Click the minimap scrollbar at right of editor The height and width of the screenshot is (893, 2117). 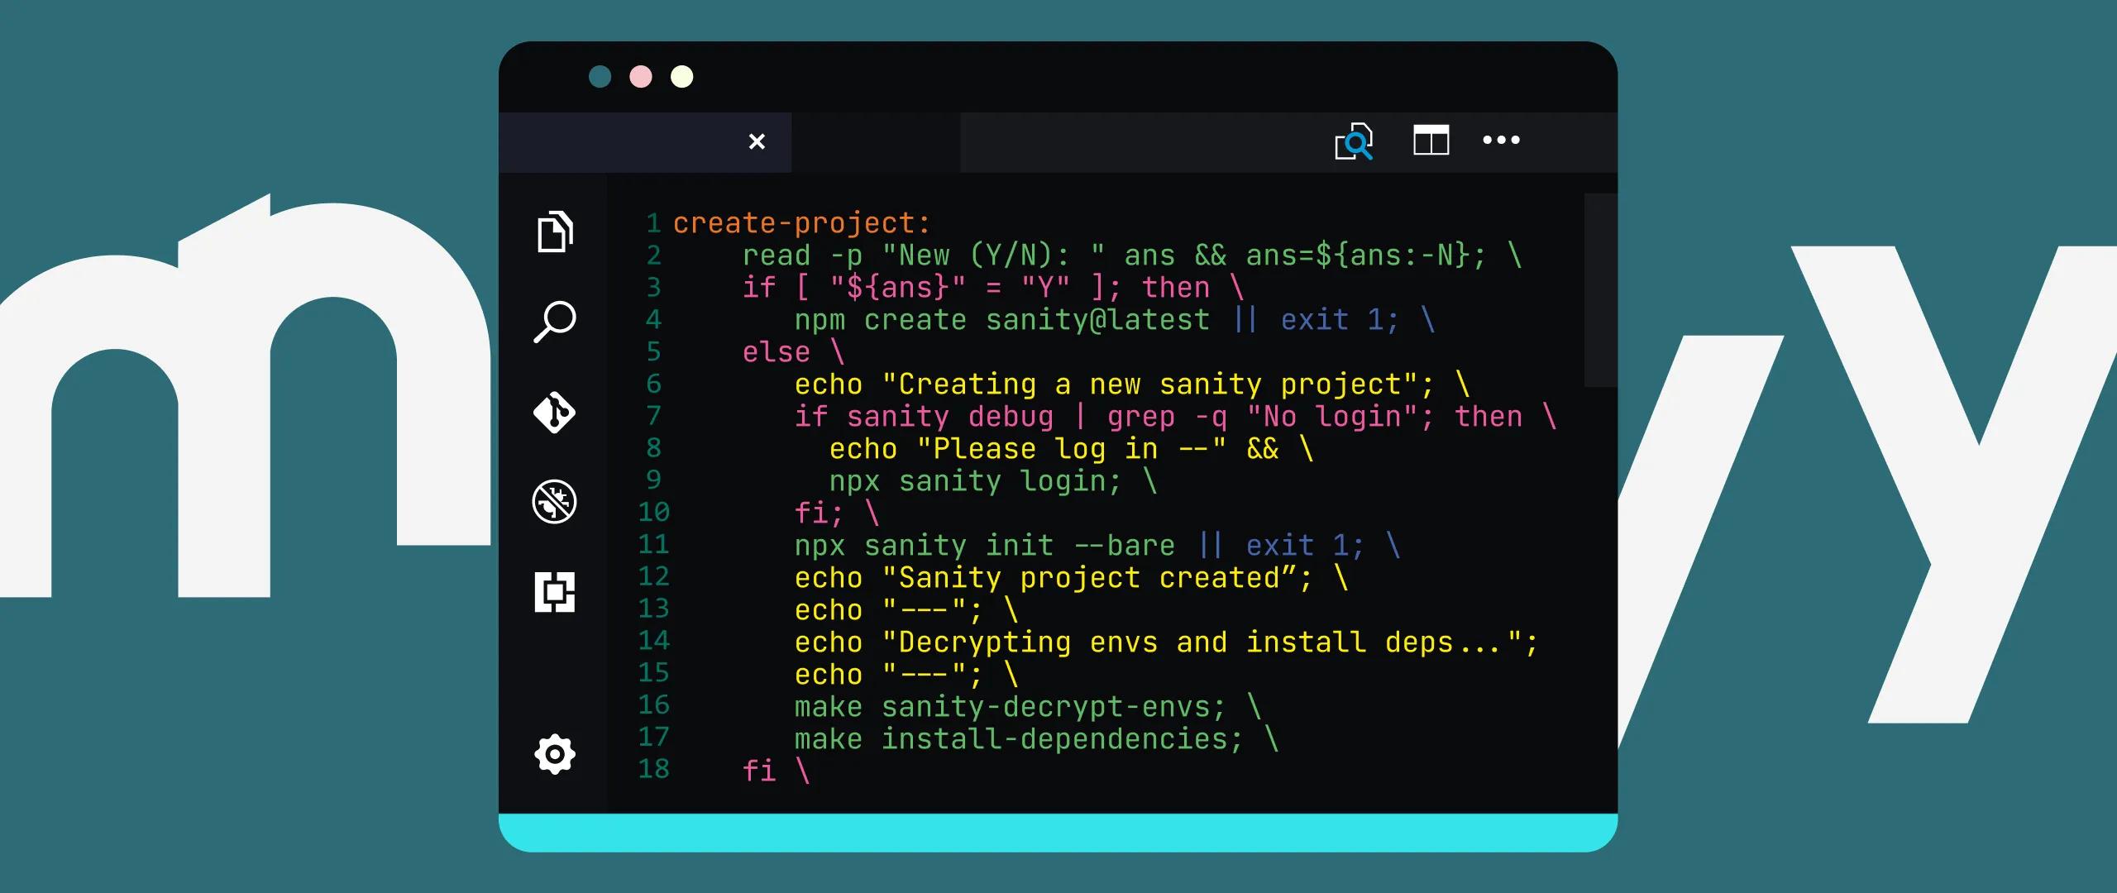pos(1600,290)
